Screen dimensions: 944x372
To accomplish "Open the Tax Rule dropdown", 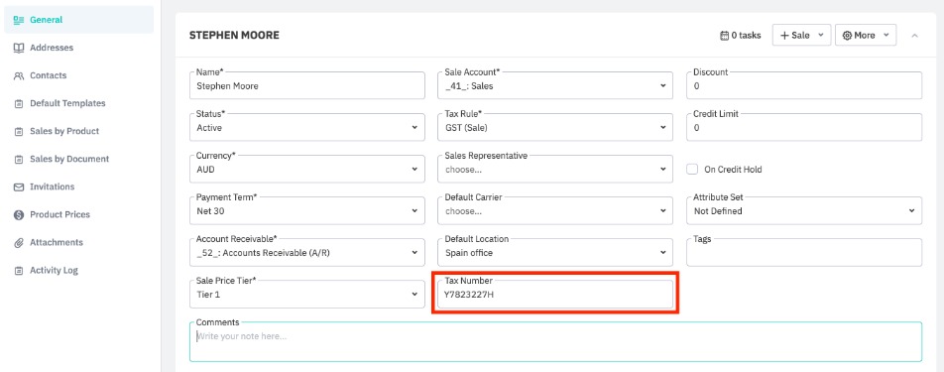I will [555, 128].
